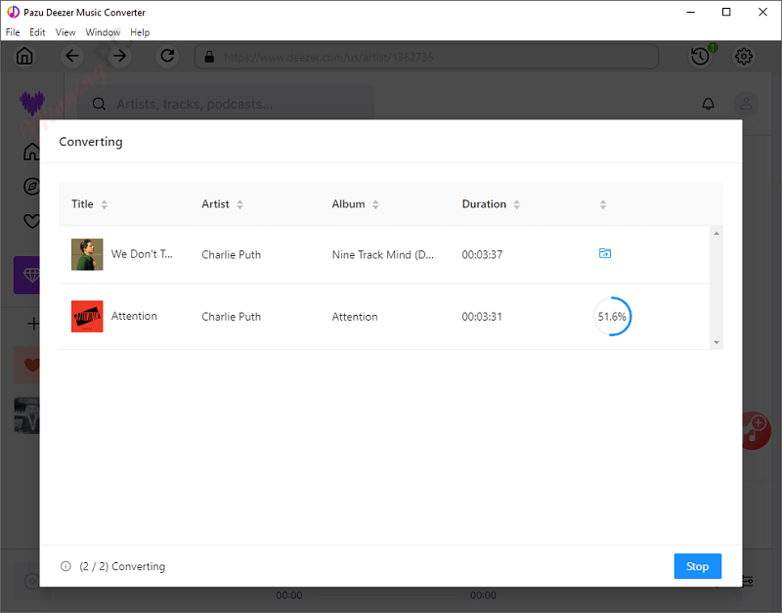Image resolution: width=782 pixels, height=613 pixels.
Task: Go back with the left arrow icon
Action: coord(72,56)
